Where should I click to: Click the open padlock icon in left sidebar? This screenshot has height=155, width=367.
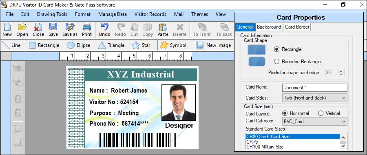(x=18, y=113)
